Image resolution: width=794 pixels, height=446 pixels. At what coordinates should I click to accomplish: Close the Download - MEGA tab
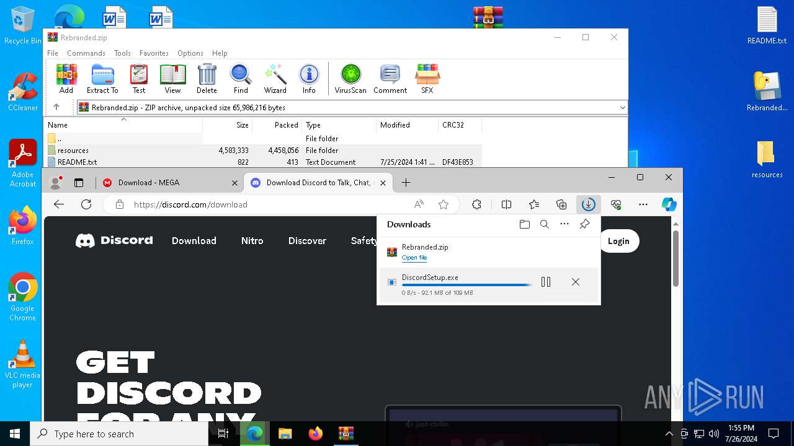pos(234,183)
